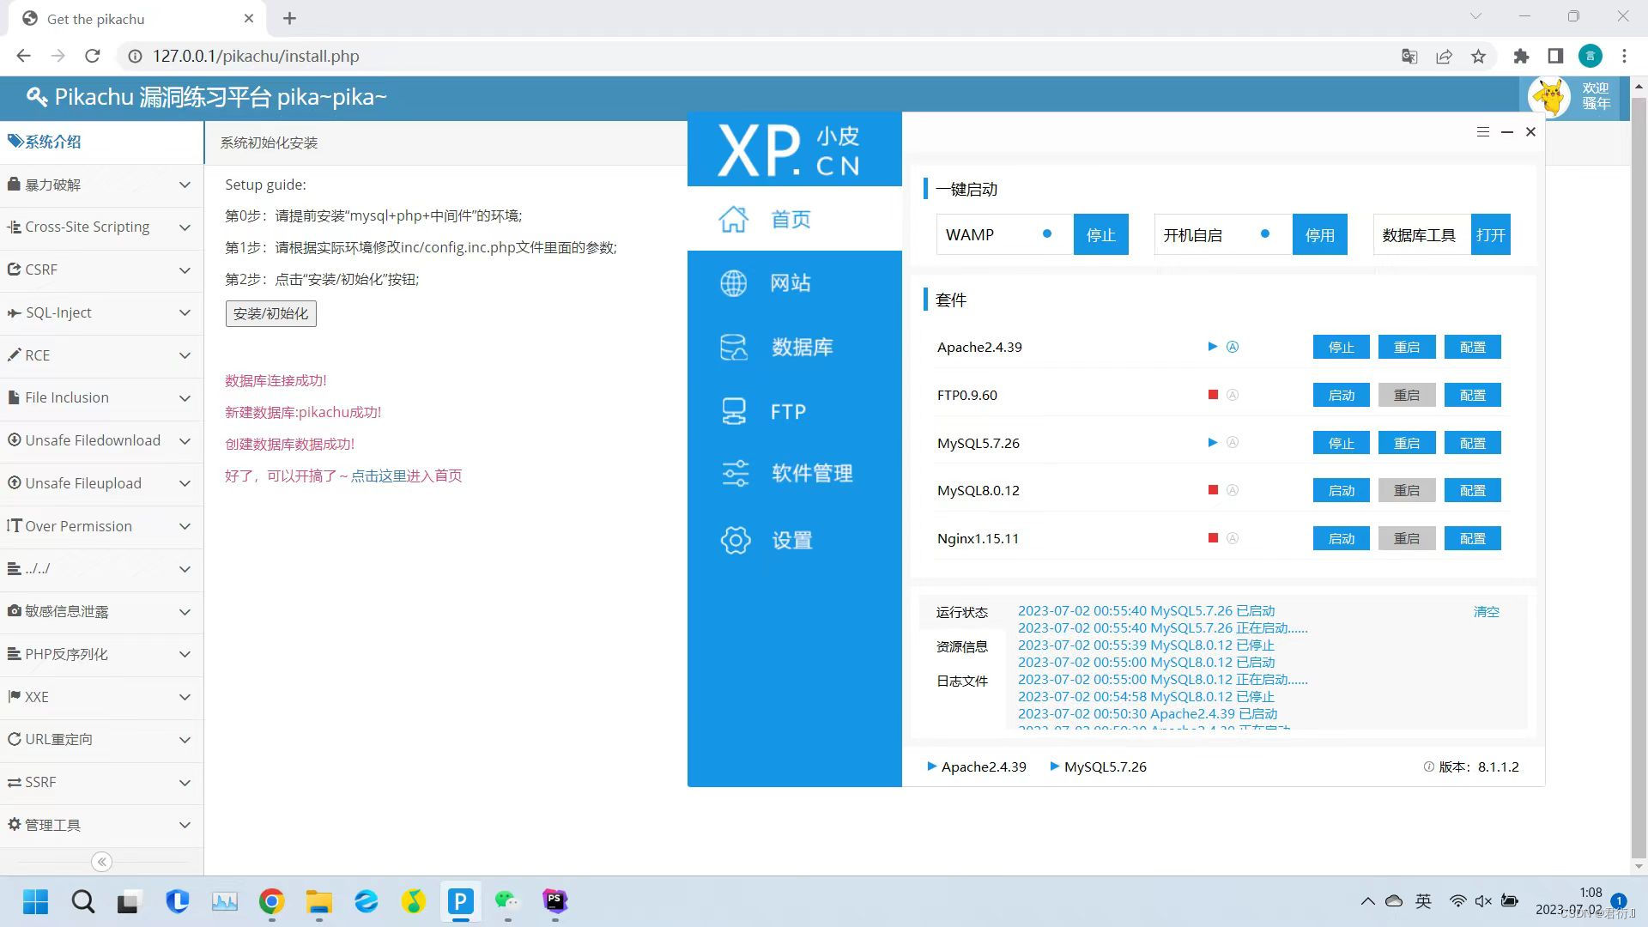Image resolution: width=1648 pixels, height=927 pixels.
Task: Click the Pikachu avatar in header
Action: [1550, 96]
